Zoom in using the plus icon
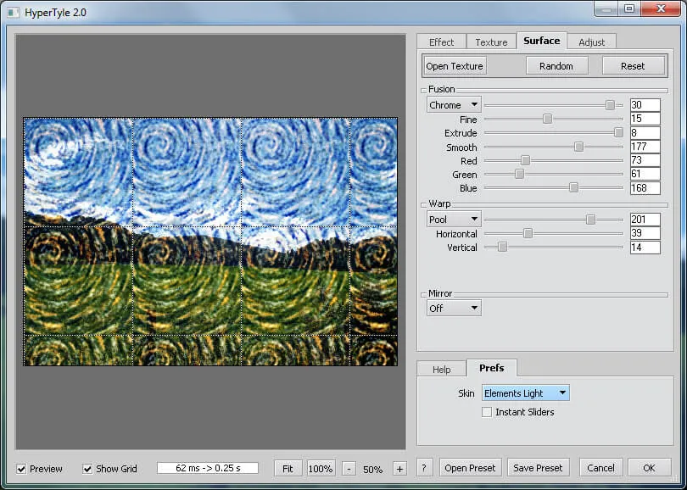The height and width of the screenshot is (490, 687). 399,467
